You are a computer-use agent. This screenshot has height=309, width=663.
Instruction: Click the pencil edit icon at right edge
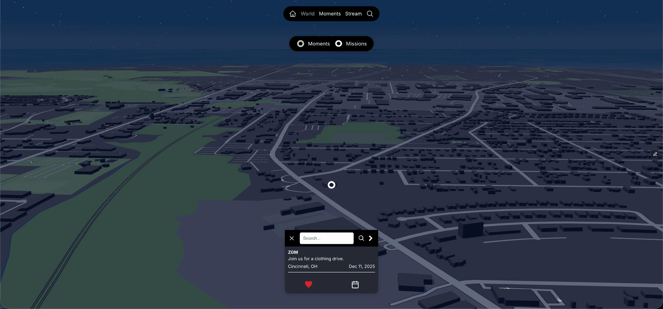(655, 154)
